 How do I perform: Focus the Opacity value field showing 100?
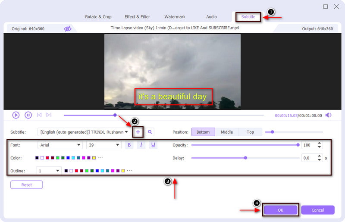(x=309, y=145)
